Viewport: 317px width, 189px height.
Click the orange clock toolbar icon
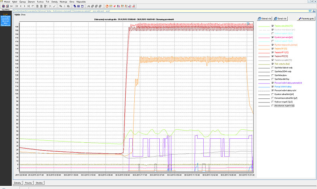click(x=107, y=6)
